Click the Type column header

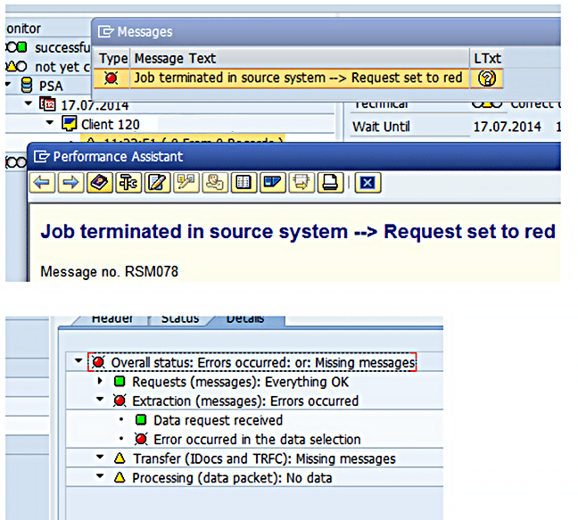click(113, 58)
